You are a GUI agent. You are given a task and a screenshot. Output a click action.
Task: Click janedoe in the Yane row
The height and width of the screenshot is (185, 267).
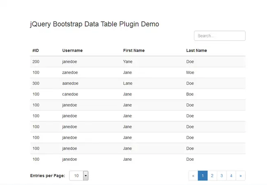click(x=69, y=62)
